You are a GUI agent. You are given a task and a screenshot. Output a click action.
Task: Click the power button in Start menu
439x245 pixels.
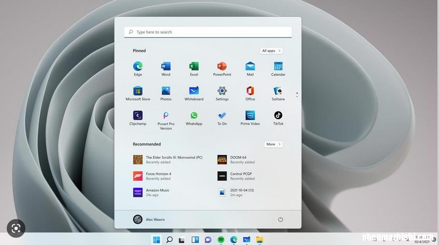point(280,220)
